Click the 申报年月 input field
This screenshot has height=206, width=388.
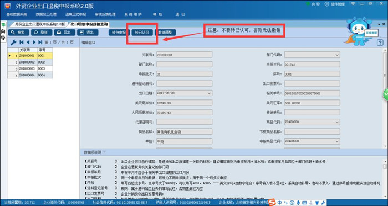[312, 64]
